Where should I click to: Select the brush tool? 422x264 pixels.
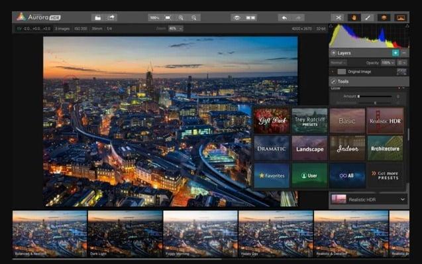[x=368, y=18]
